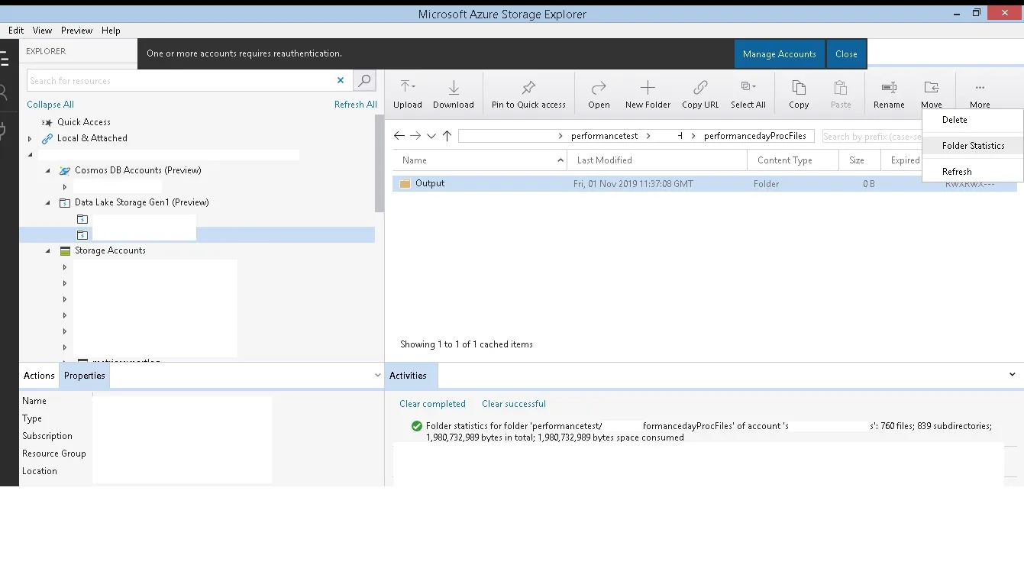Click the Quick Access star icon
This screenshot has width=1024, height=565.
click(47, 122)
